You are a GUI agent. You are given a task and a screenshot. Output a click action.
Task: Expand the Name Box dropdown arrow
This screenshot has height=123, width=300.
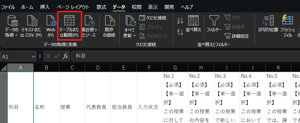(33, 56)
